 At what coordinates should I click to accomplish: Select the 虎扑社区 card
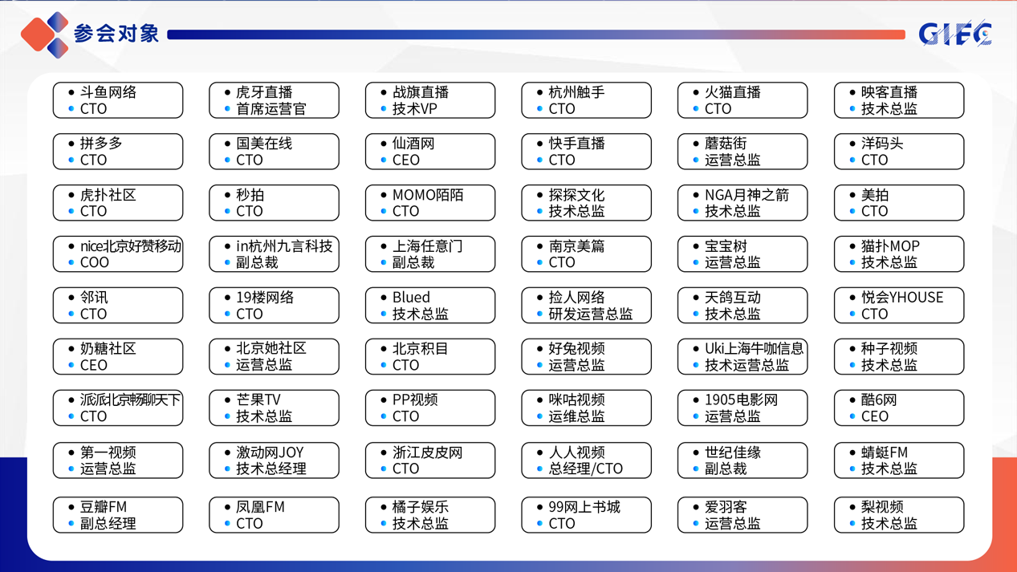[x=118, y=203]
